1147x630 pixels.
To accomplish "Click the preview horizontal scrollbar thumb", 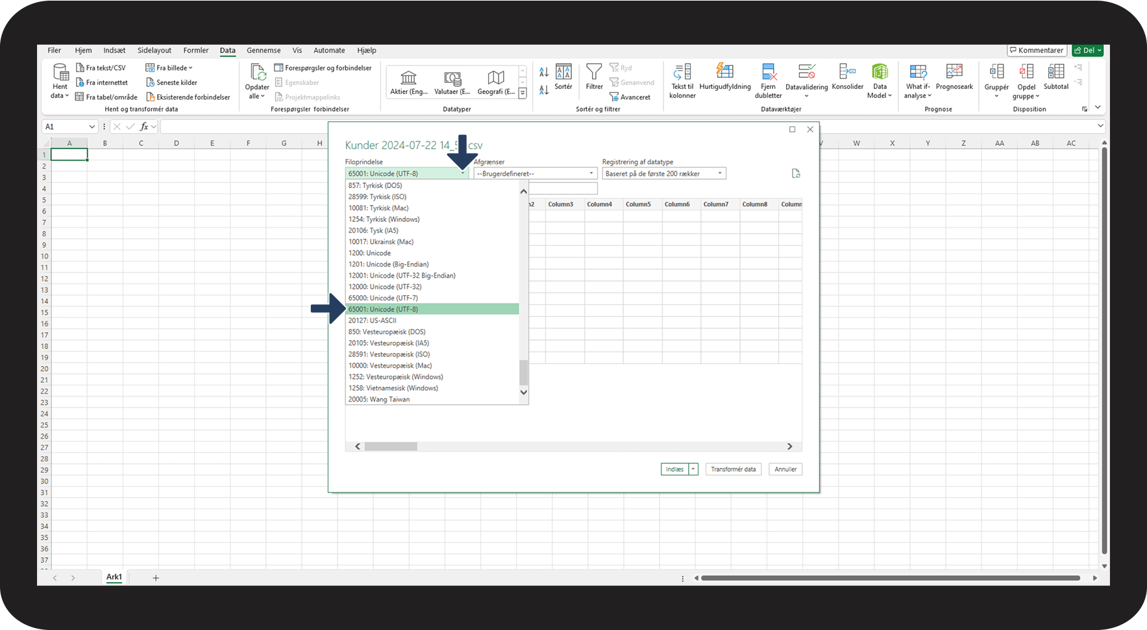I will (x=391, y=446).
